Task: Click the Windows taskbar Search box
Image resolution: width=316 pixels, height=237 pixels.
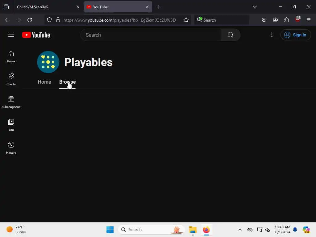Action: [151, 230]
